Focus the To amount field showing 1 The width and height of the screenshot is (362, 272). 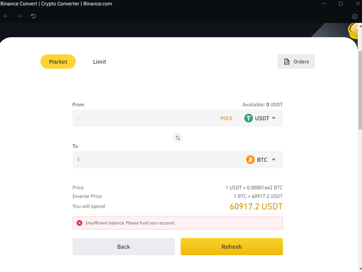(x=155, y=160)
